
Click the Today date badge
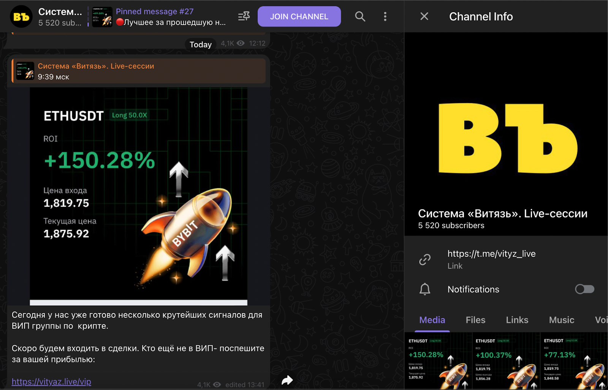coord(201,44)
